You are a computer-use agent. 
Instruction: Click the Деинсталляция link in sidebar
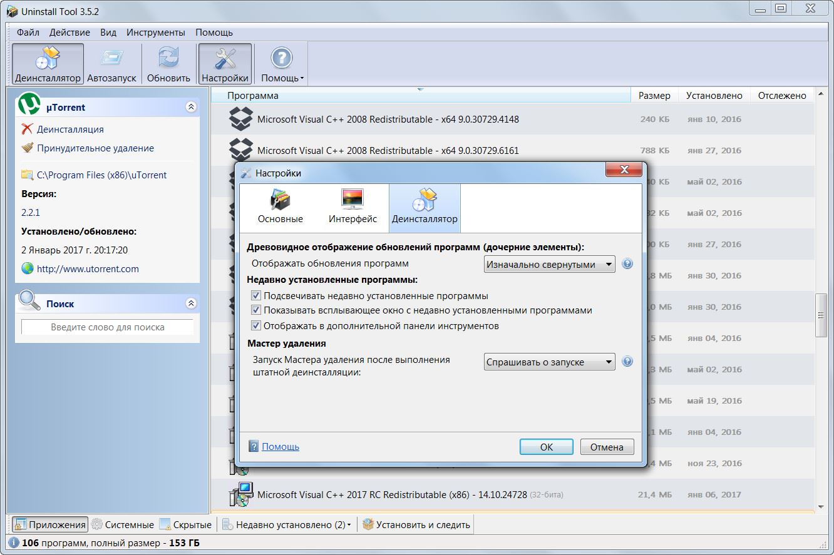[70, 130]
